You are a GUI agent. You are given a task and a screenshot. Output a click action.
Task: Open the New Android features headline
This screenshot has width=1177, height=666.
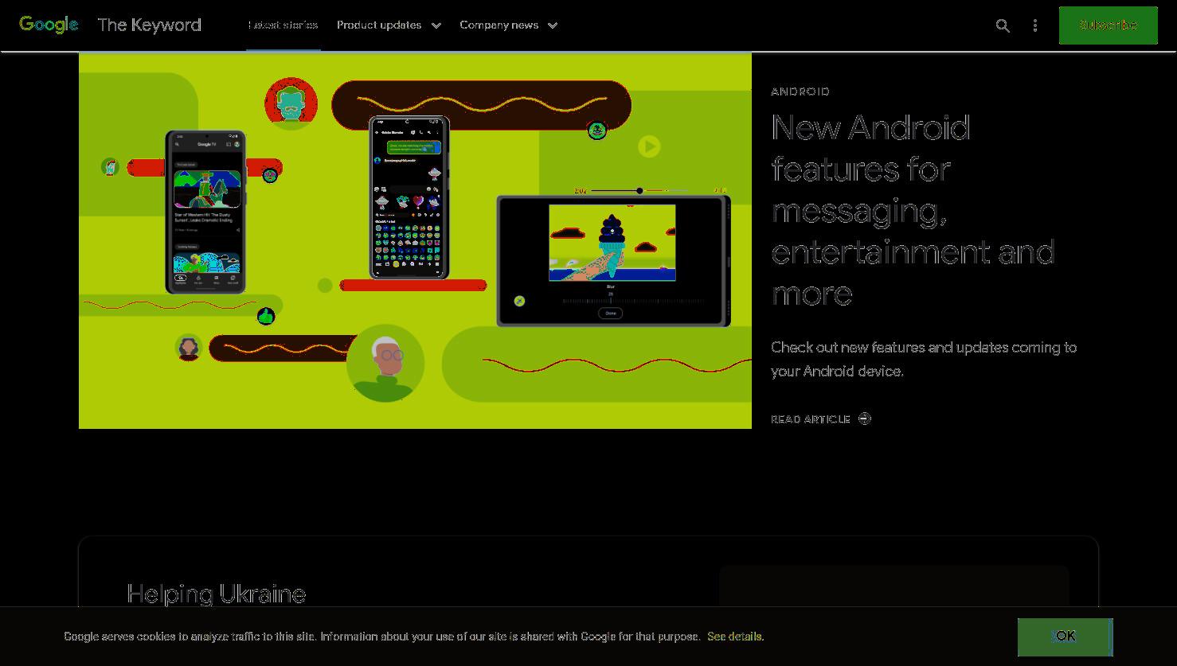click(x=913, y=210)
